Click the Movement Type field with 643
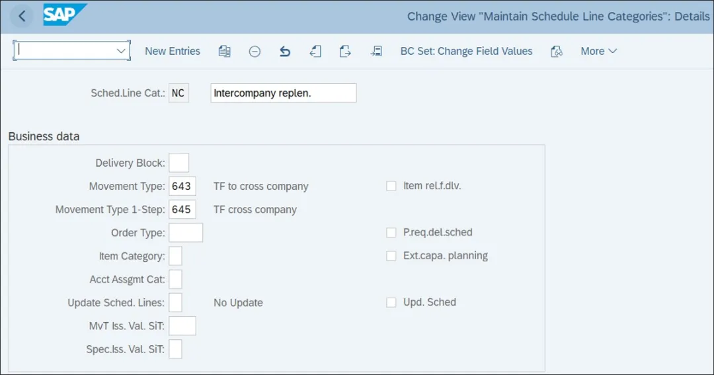The image size is (714, 375). pyautogui.click(x=182, y=186)
